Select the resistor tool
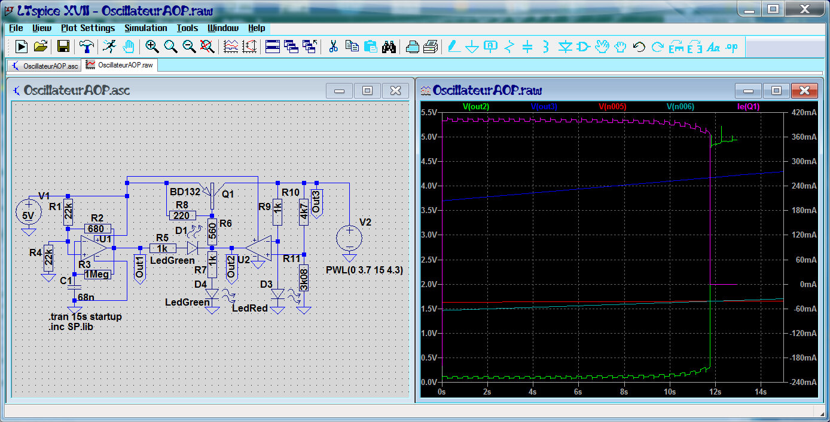830x422 pixels. [x=509, y=46]
